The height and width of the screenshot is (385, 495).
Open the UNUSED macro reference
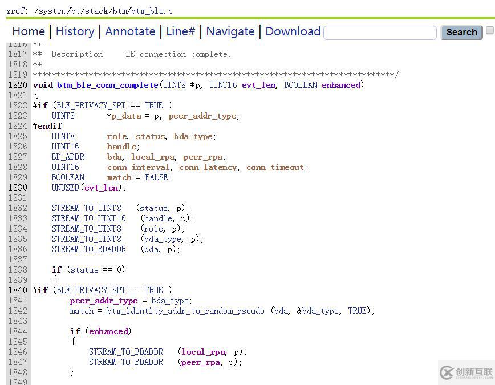pos(66,188)
